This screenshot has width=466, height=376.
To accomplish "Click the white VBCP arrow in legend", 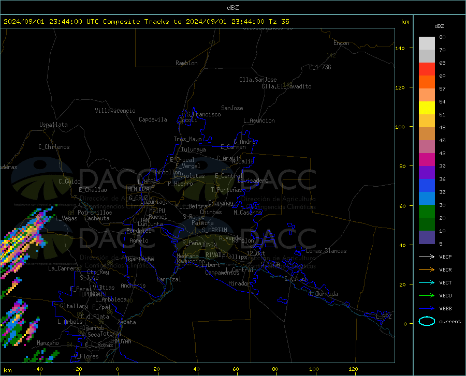I will coord(427,257).
